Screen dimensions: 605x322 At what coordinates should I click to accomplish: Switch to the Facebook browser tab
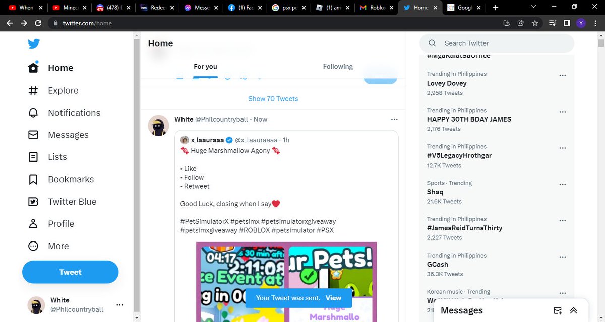244,8
